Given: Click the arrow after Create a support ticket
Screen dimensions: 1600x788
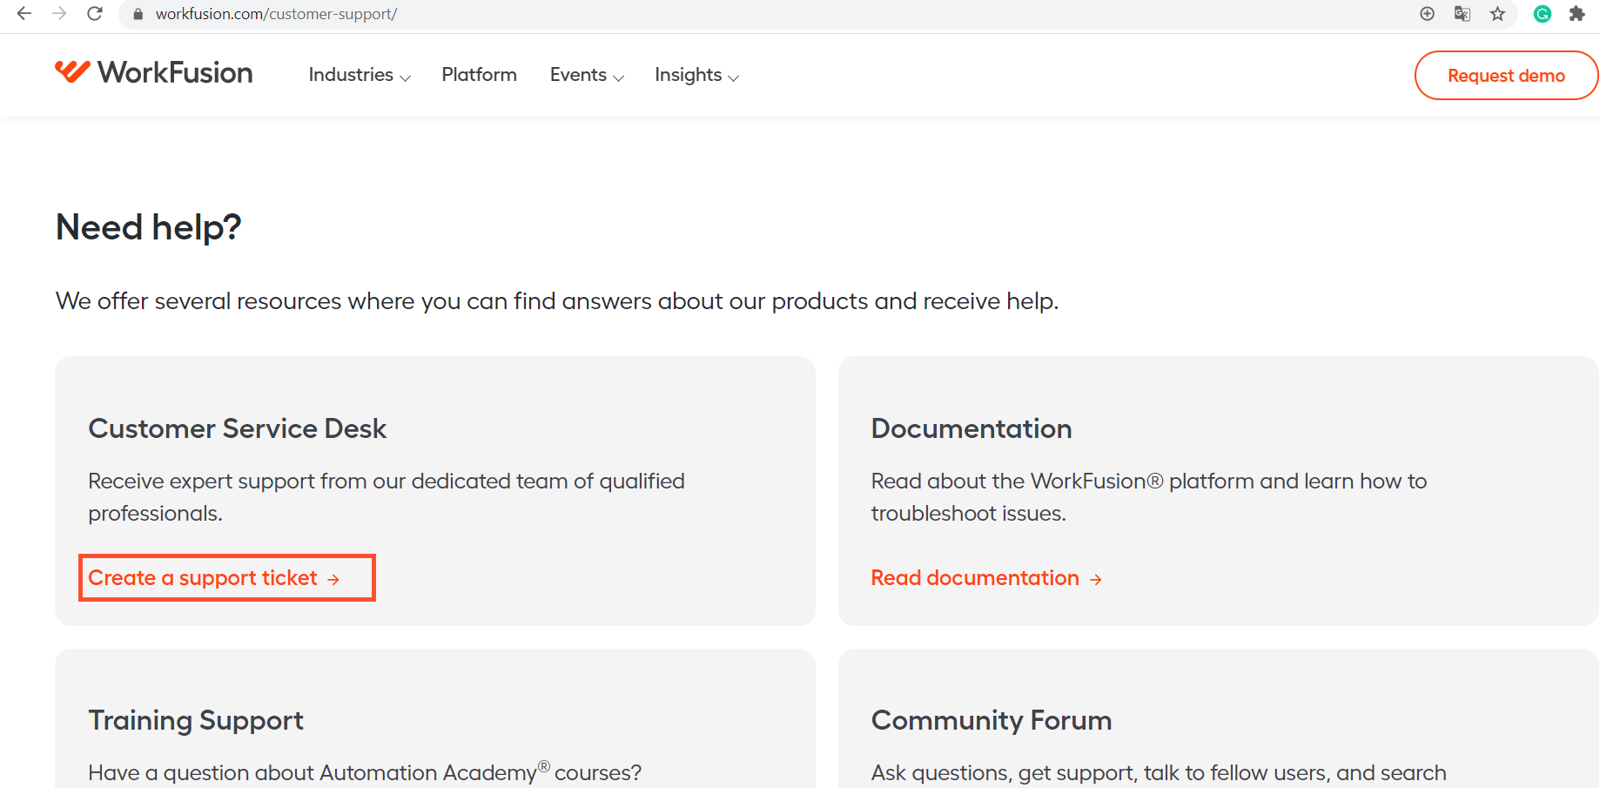Looking at the screenshot, I should (333, 579).
